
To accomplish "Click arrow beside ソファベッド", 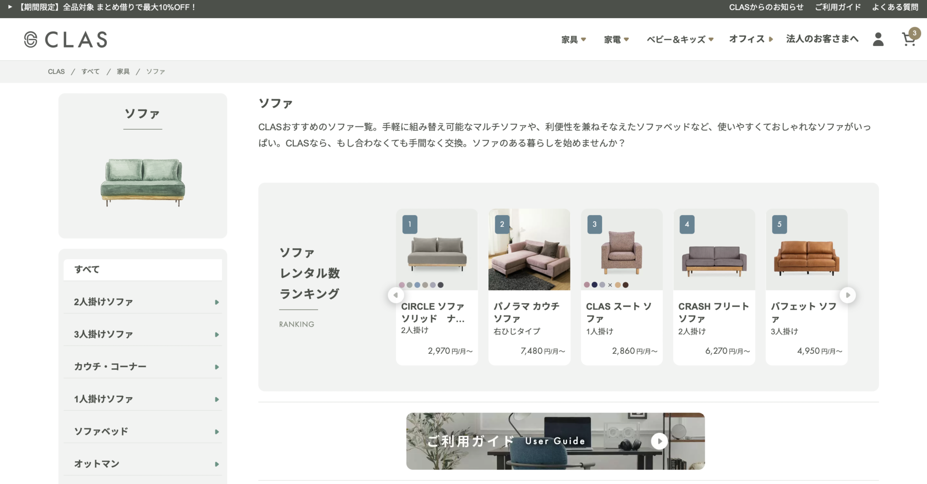I will tap(217, 432).
